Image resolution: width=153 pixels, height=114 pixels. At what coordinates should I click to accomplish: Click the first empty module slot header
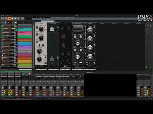pyautogui.click(x=102, y=24)
